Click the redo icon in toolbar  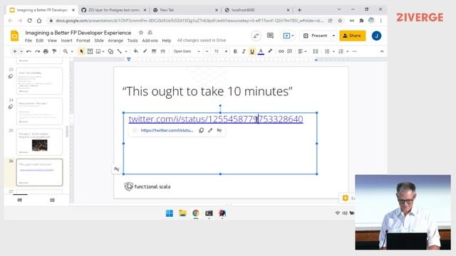(37, 51)
